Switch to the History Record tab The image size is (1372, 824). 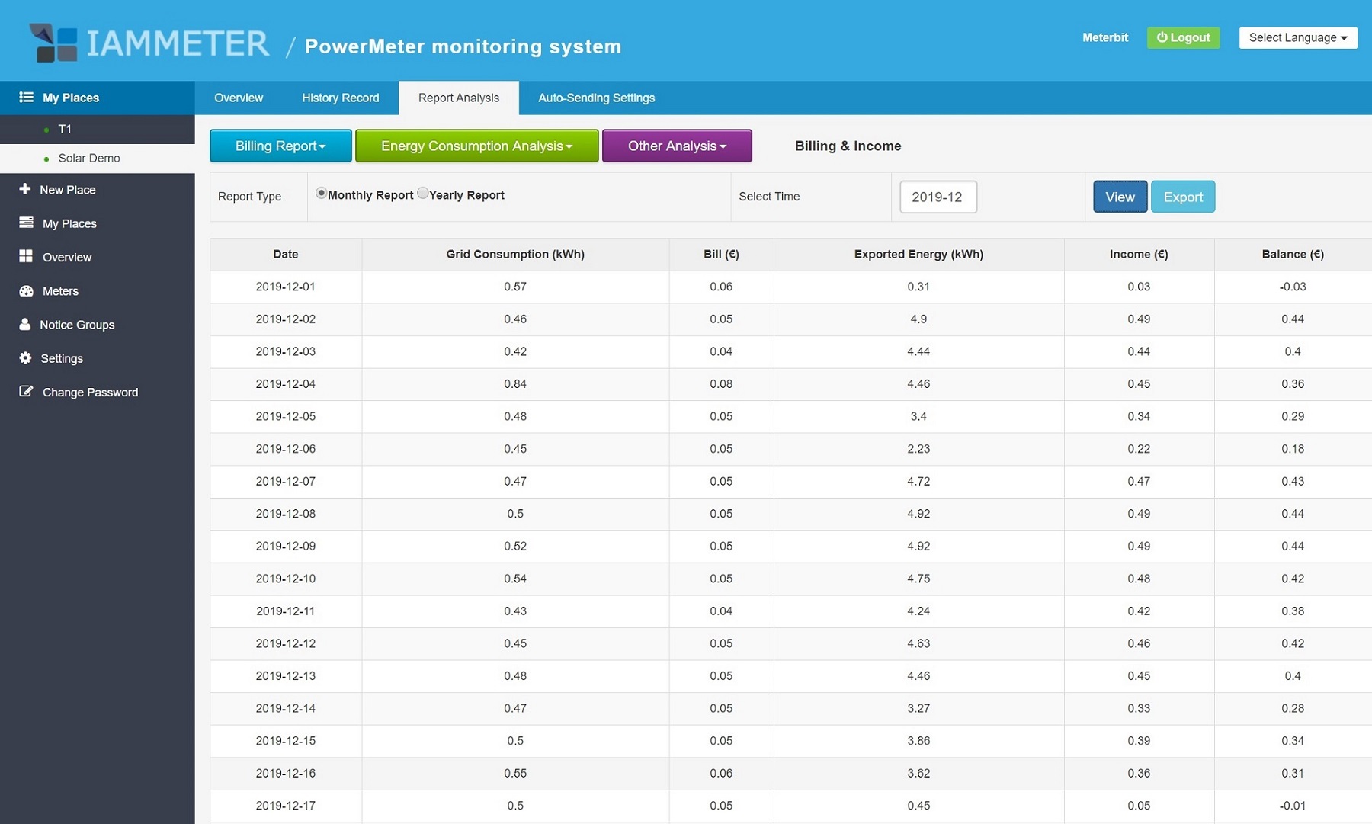coord(340,98)
